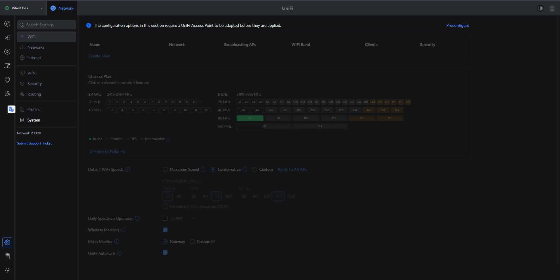Click Apply to All APs
Image resolution: width=560 pixels, height=280 pixels.
(x=292, y=169)
